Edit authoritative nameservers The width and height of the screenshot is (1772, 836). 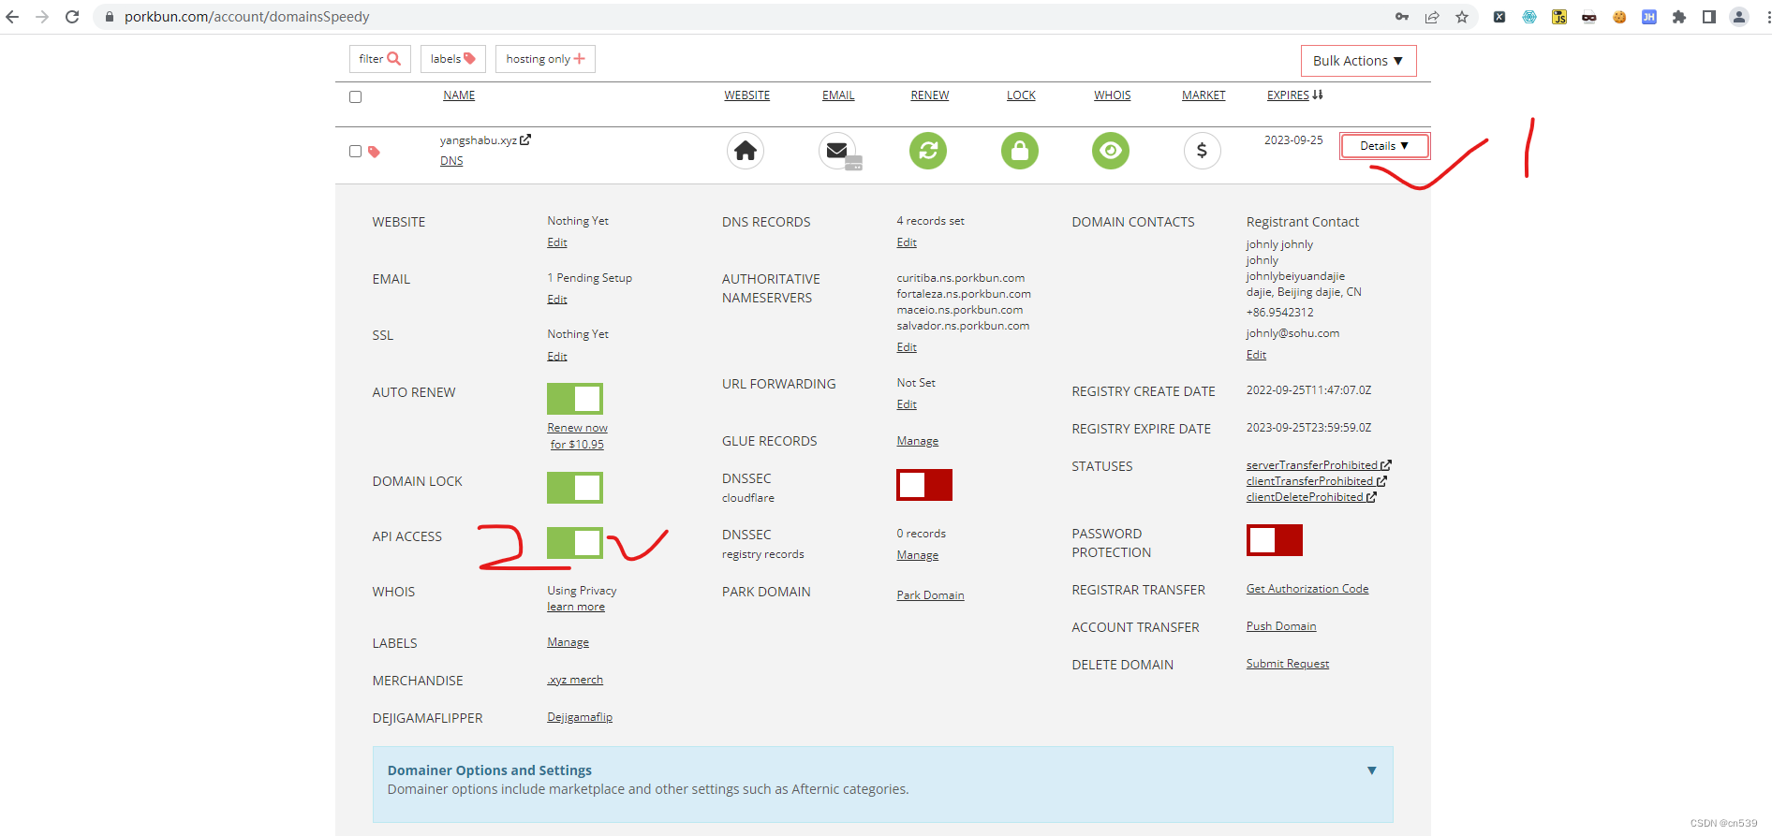click(907, 347)
